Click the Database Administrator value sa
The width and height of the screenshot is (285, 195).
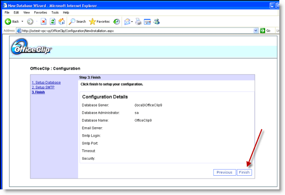pos(137,113)
